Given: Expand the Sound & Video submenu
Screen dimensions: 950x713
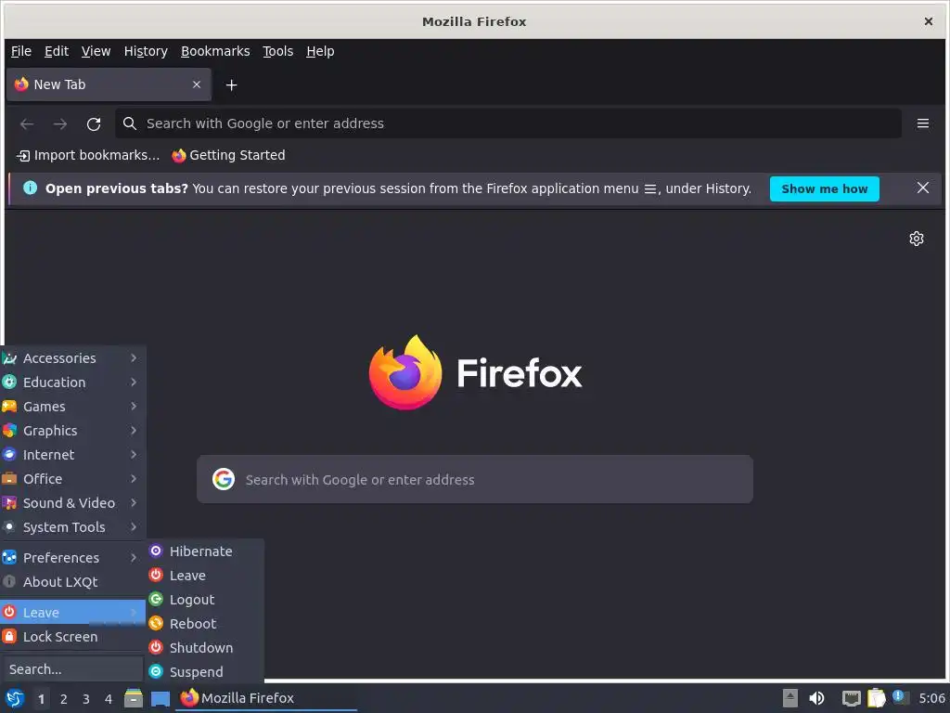Looking at the screenshot, I should (72, 503).
